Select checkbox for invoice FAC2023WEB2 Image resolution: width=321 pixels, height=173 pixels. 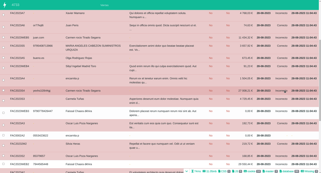click(x=3, y=164)
